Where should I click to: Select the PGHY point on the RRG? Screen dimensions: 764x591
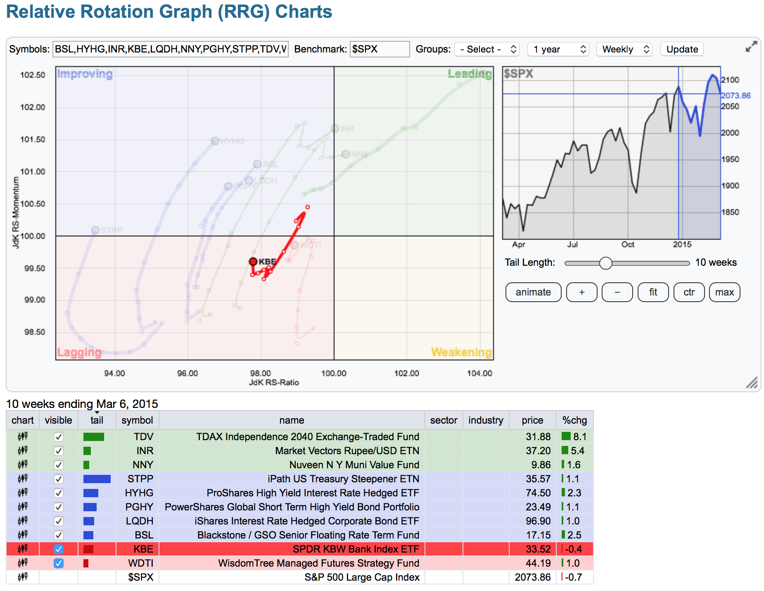click(x=228, y=186)
